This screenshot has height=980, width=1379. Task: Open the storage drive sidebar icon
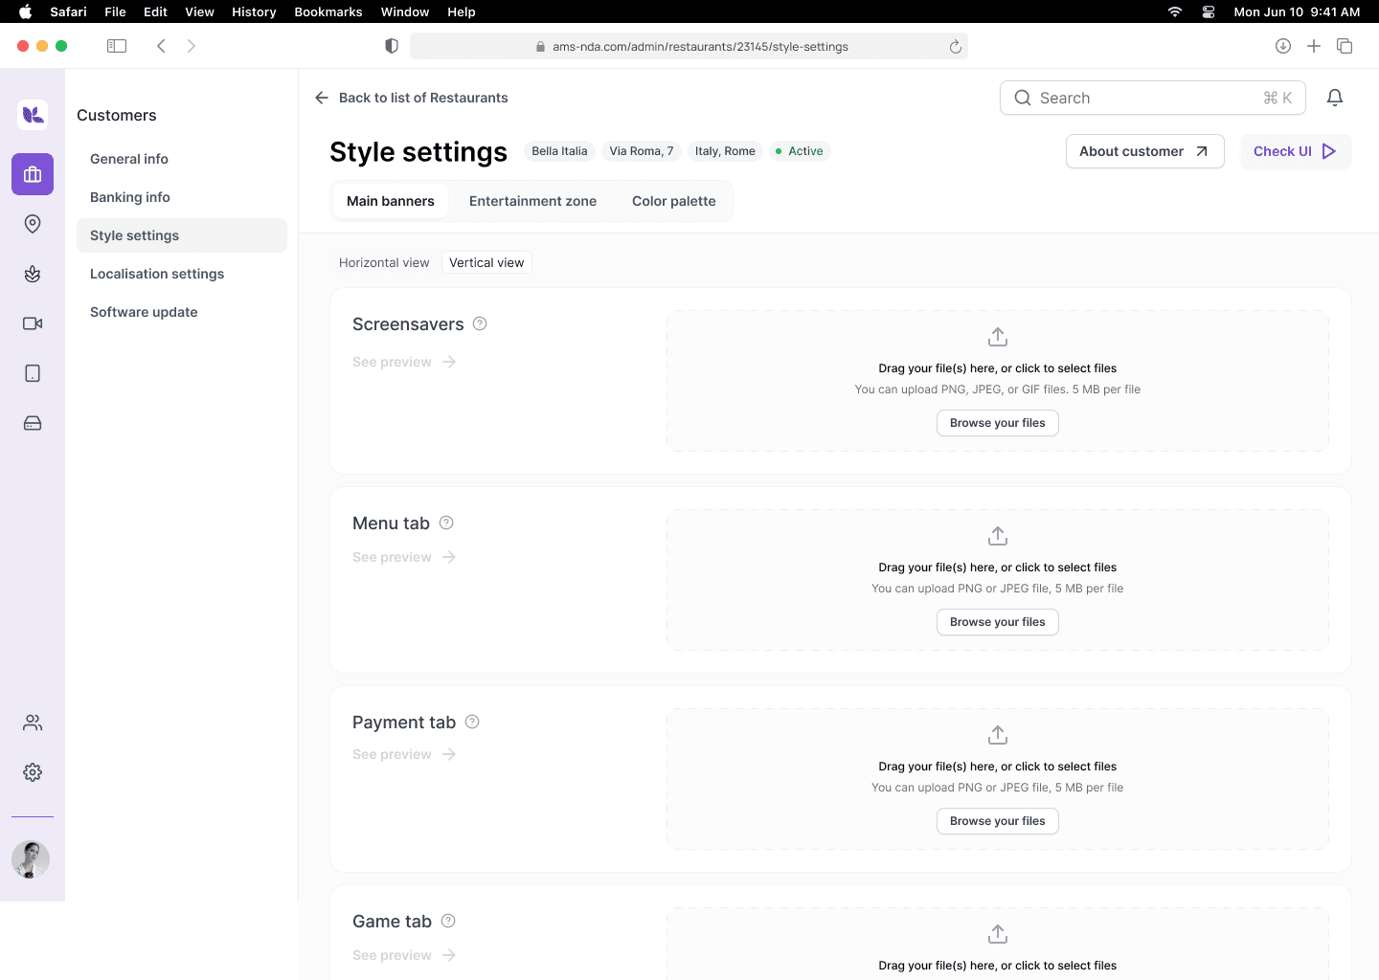coord(33,423)
